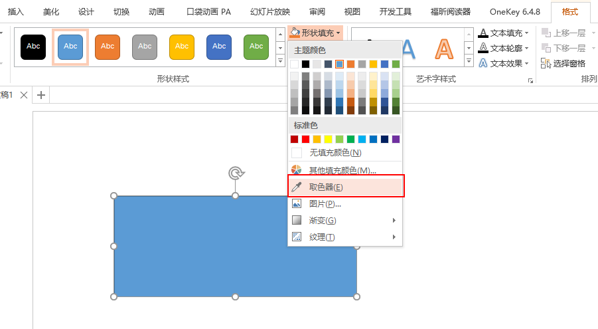Open the 形状填充 dropdown
Screen dimensions: 598x329
click(315, 33)
